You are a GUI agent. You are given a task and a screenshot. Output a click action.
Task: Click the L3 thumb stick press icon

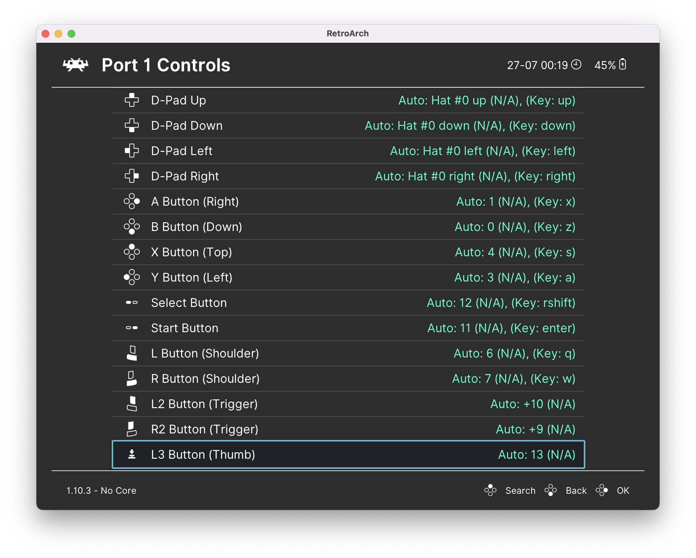(x=131, y=455)
